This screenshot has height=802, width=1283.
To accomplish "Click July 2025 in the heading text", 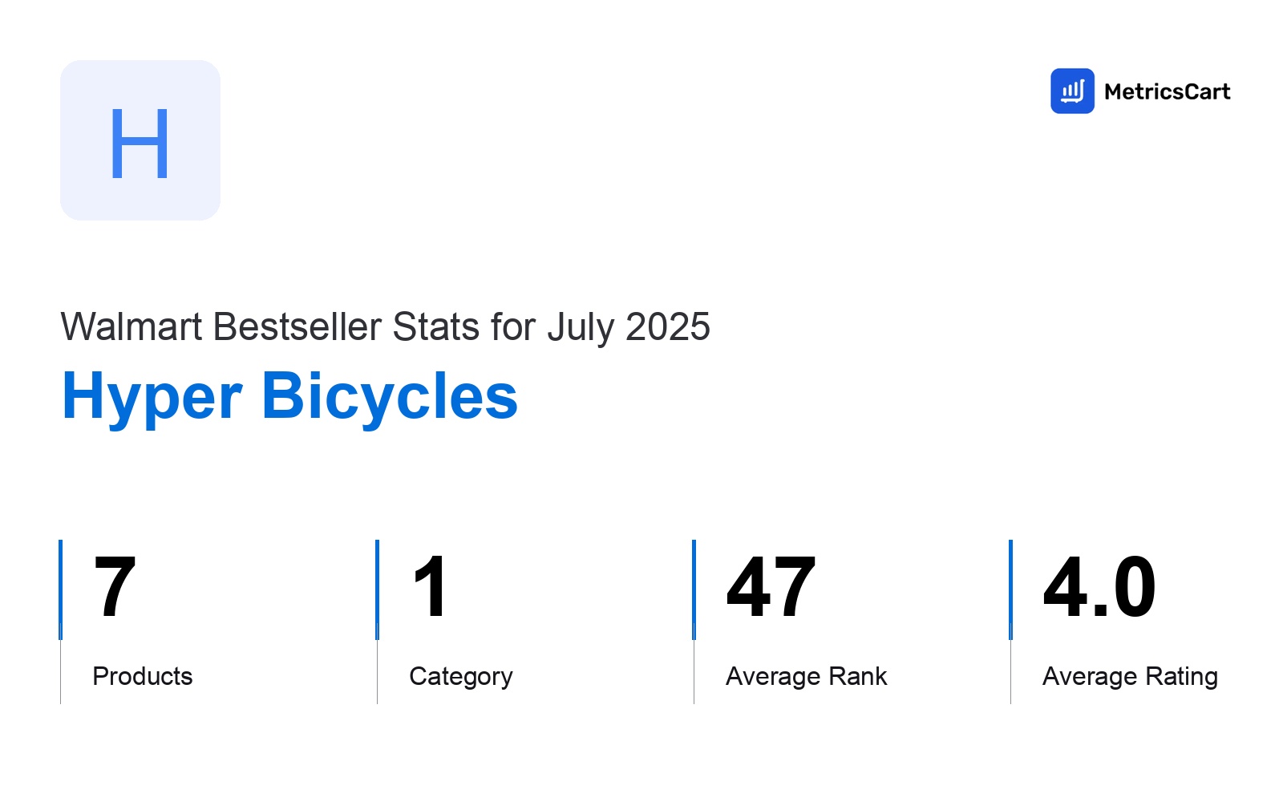I will tap(629, 327).
